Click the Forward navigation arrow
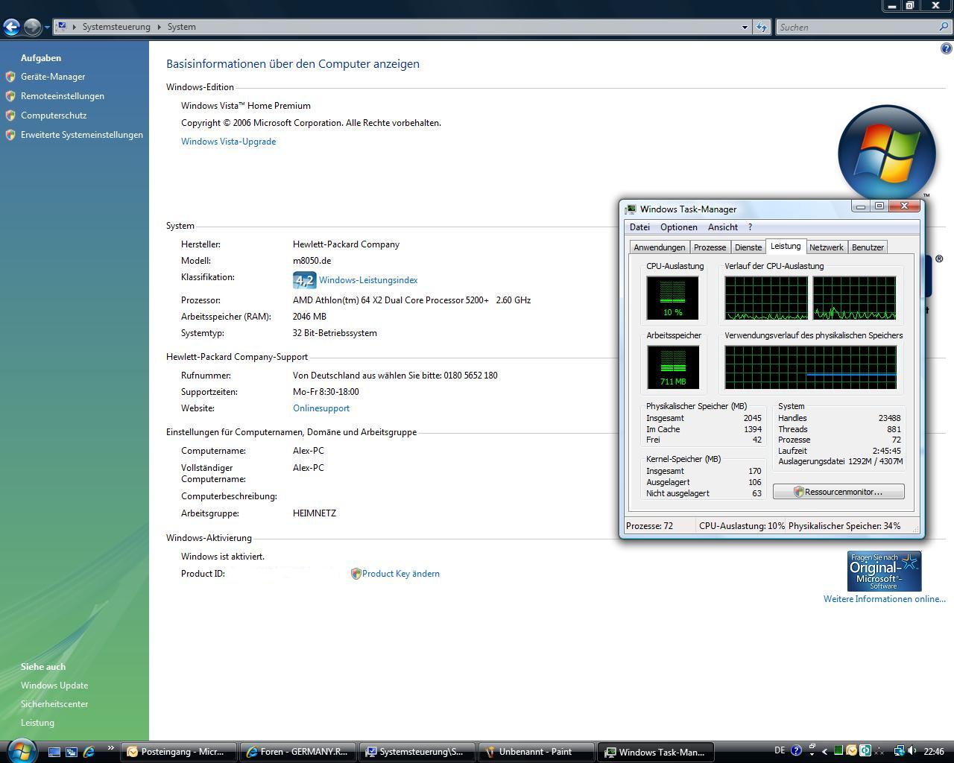This screenshot has height=763, width=954. (x=32, y=27)
